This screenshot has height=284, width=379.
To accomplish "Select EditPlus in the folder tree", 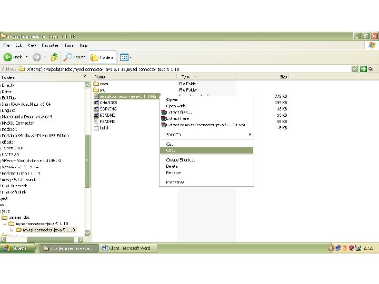I will click(9, 98).
